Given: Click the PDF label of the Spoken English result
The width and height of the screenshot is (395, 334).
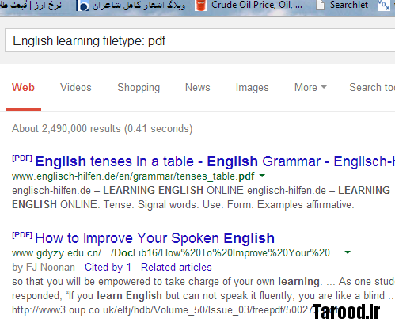Looking at the screenshot, I should click(x=22, y=235).
